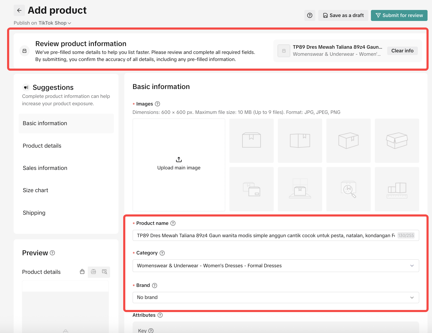Screen dimensions: 432x333
Task: Click the Preview help icon
Action: (x=52, y=253)
